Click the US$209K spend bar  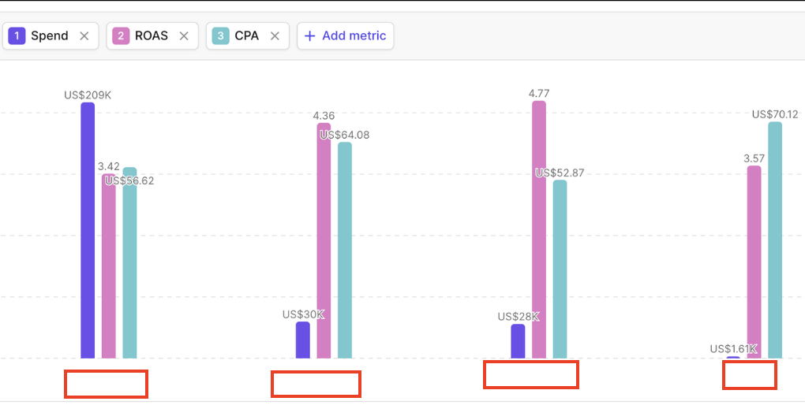point(88,230)
